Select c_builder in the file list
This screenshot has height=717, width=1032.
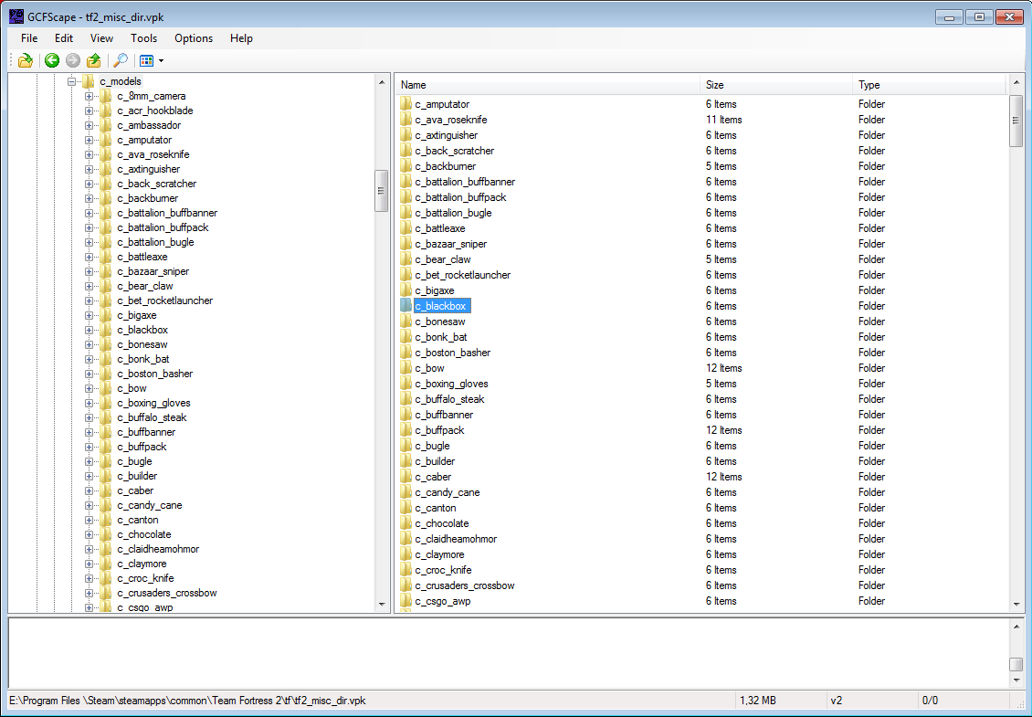coord(435,461)
